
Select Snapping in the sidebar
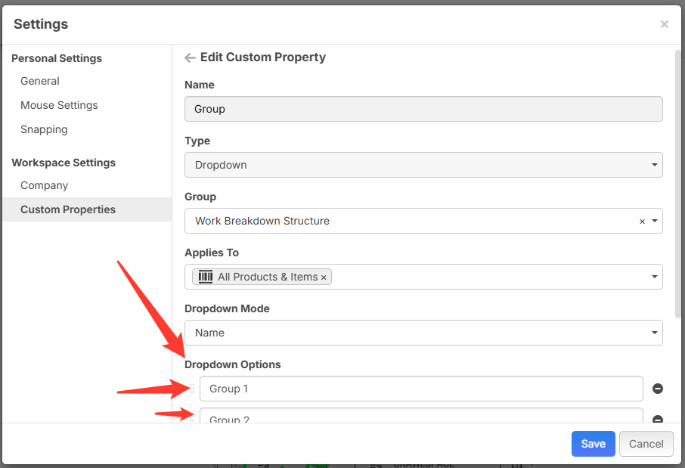(44, 129)
